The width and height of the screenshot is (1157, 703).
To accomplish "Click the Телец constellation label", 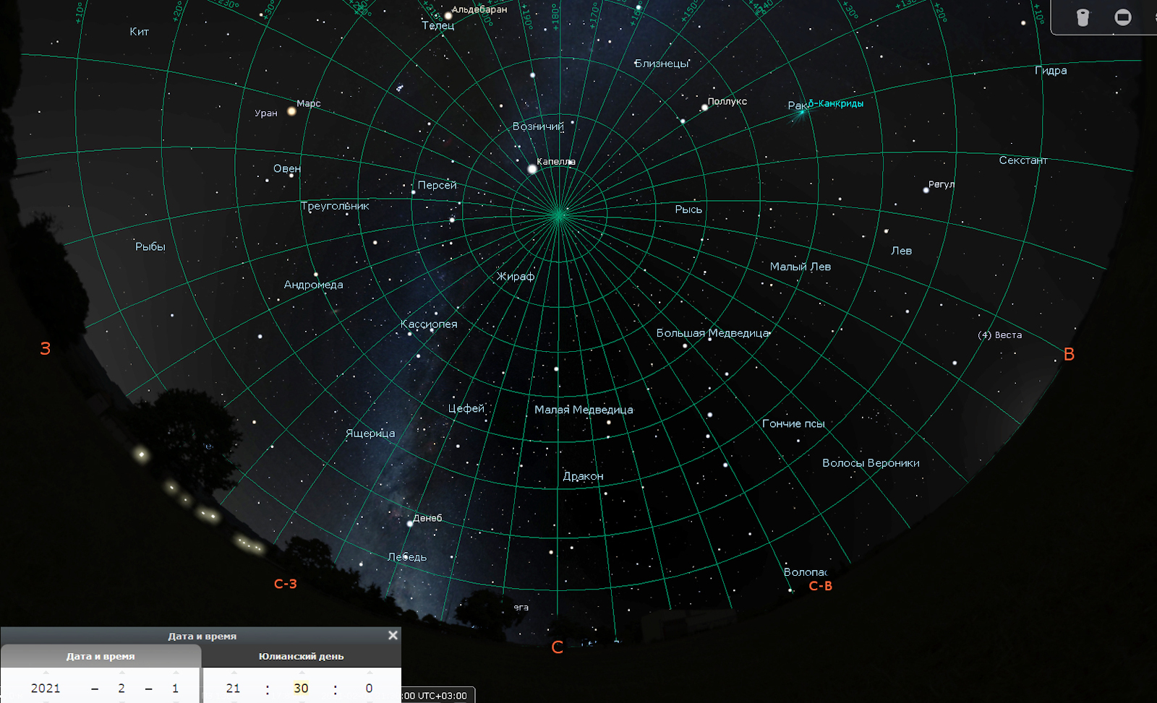I will (438, 25).
